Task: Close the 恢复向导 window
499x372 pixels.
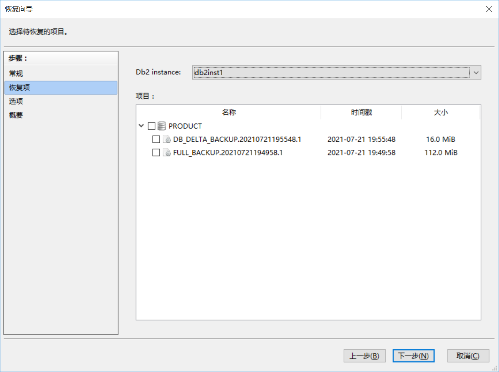Action: pos(489,9)
